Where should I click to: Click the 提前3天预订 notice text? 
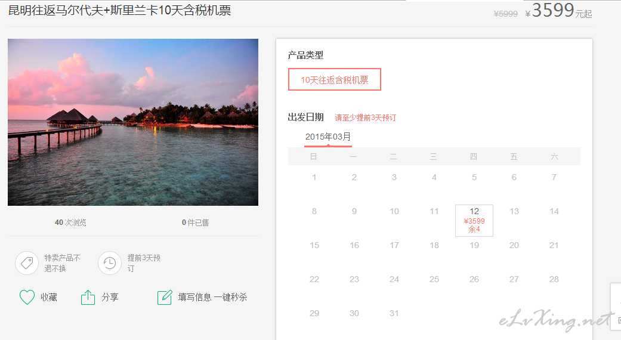(x=144, y=263)
